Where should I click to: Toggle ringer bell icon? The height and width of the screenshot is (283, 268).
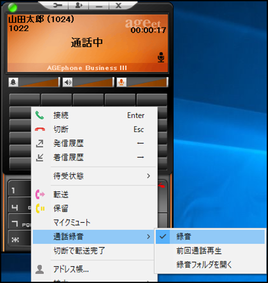(13, 82)
